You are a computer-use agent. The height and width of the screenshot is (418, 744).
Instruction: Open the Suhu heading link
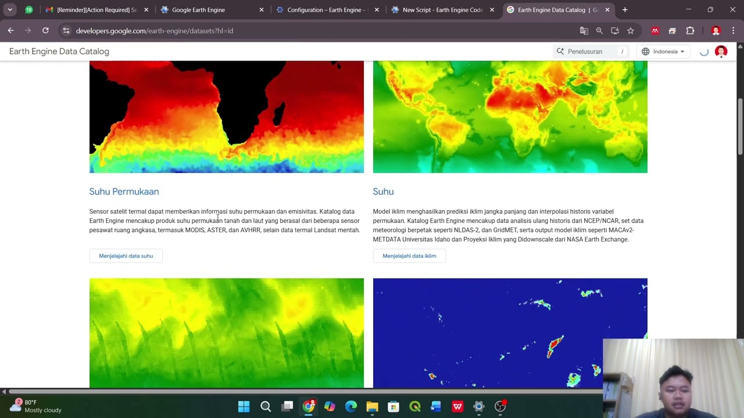click(x=383, y=192)
